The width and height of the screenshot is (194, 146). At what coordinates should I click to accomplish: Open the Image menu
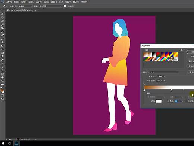pyautogui.click(x=24, y=2)
